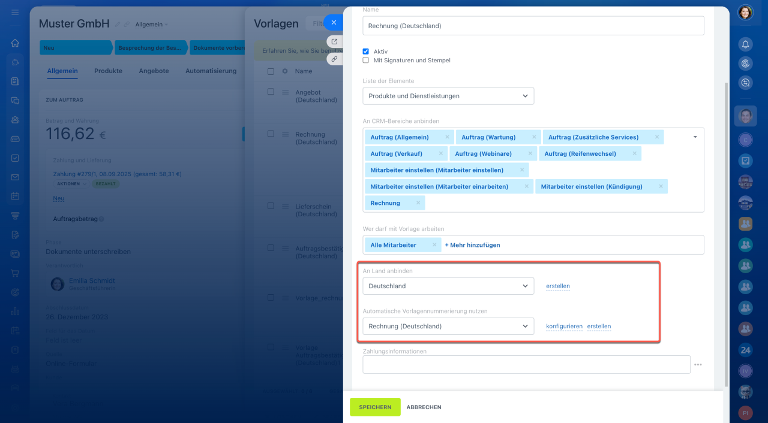The image size is (768, 423).
Task: Open the shopping cart icon in left sidebar
Action: point(15,273)
